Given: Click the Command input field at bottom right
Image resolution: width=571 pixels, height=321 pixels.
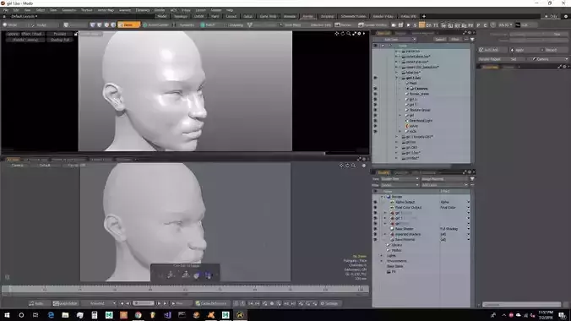Looking at the screenshot, I should point(521,304).
